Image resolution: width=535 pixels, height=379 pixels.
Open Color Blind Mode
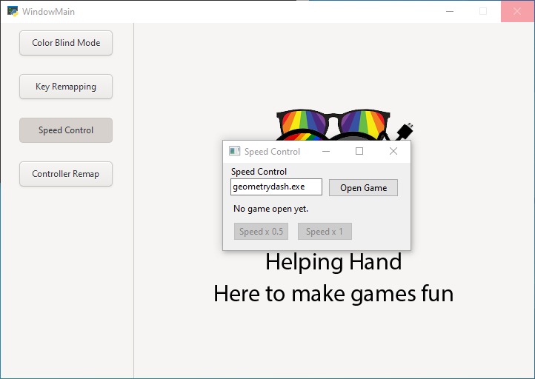[66, 43]
